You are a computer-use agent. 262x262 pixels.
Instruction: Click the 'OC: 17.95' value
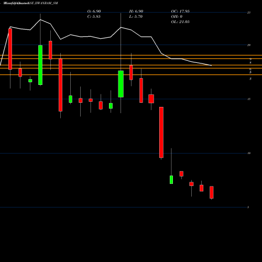[x=180, y=12]
